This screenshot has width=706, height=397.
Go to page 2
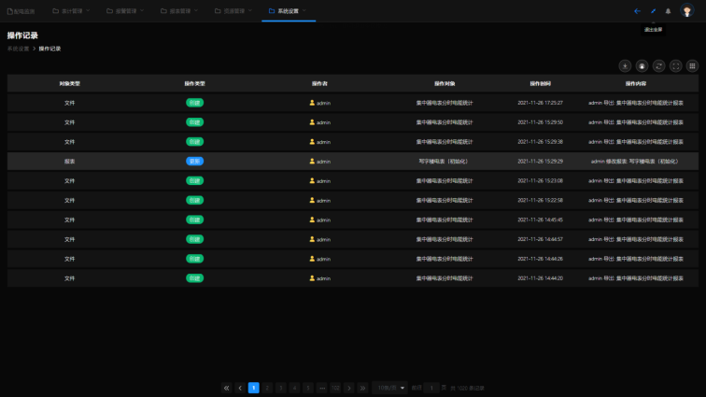click(267, 388)
